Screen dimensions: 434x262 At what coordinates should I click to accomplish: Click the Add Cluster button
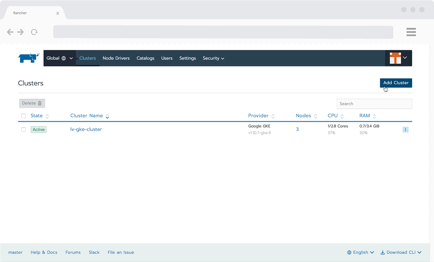pyautogui.click(x=396, y=83)
